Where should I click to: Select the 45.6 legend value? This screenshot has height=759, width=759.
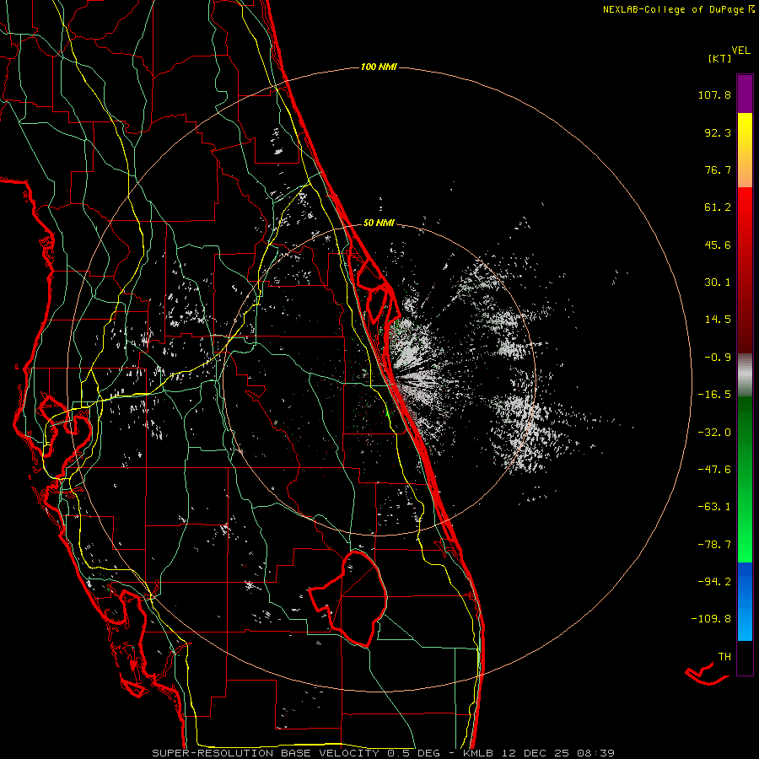click(718, 245)
